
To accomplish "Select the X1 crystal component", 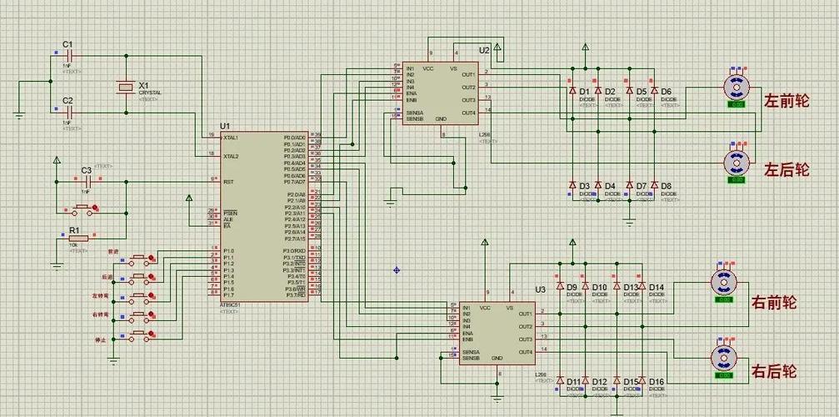I will [125, 86].
